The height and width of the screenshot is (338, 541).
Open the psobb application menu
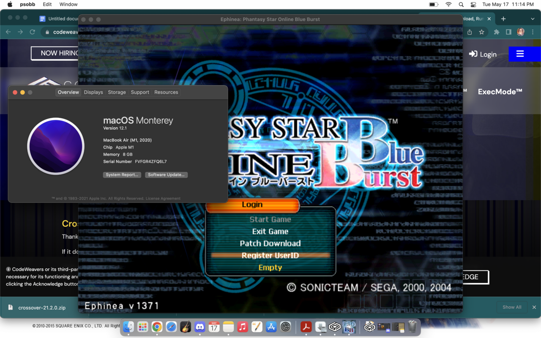tap(27, 4)
